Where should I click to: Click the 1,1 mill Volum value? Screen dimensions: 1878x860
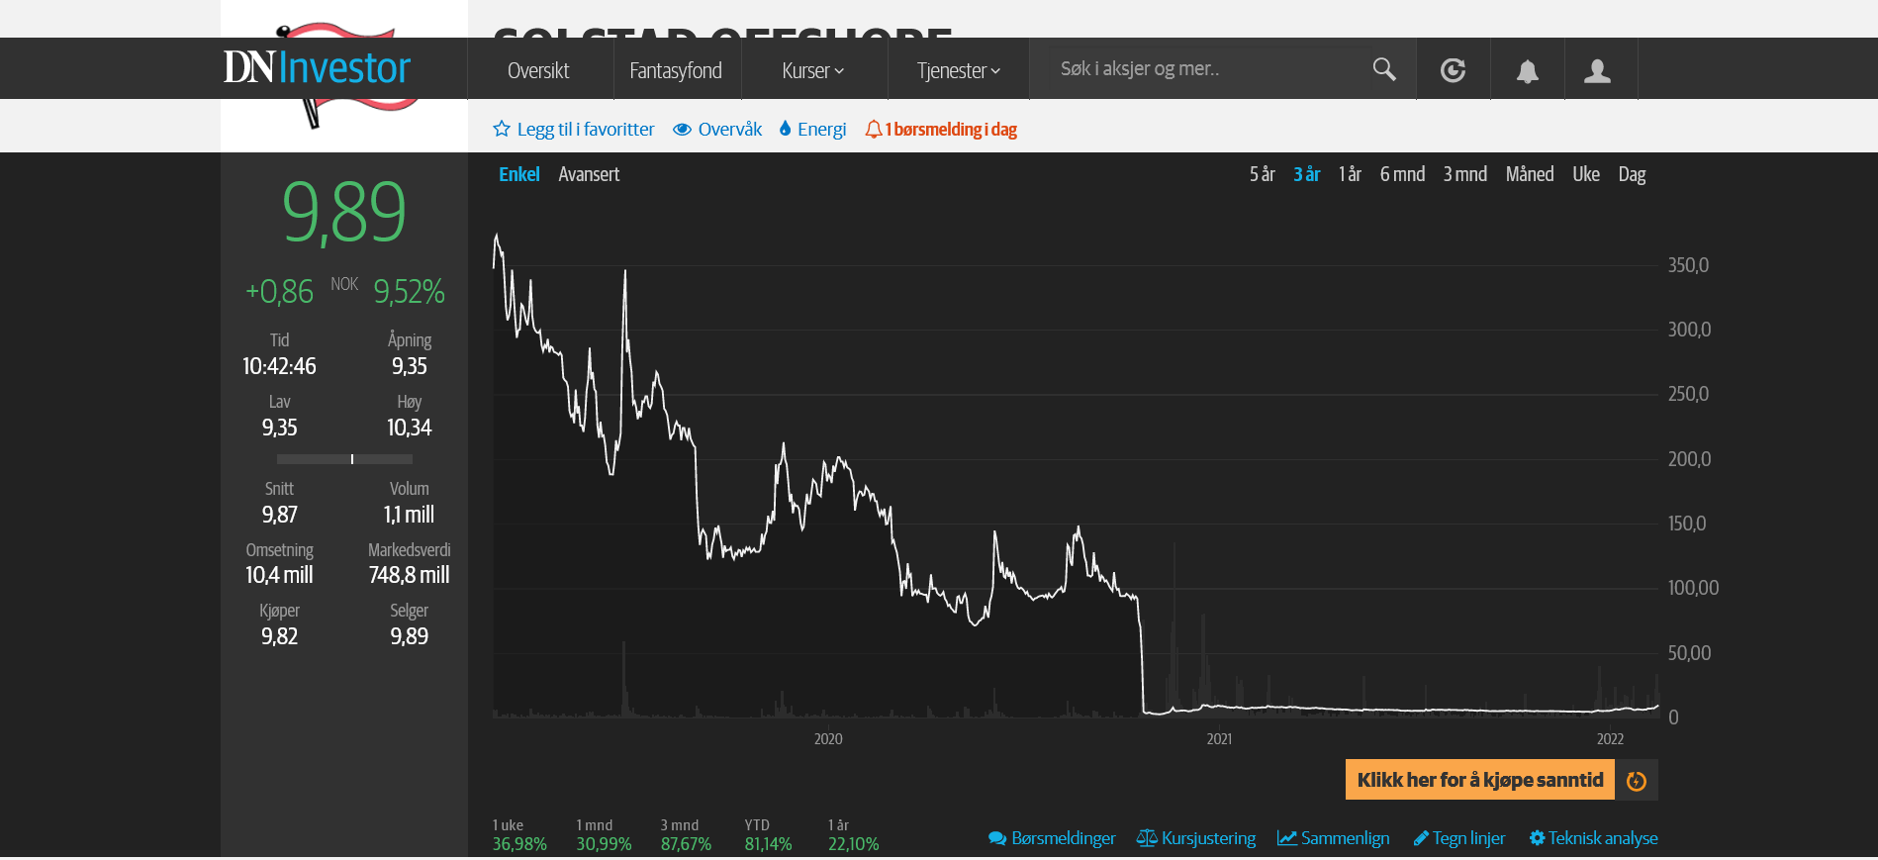click(410, 515)
